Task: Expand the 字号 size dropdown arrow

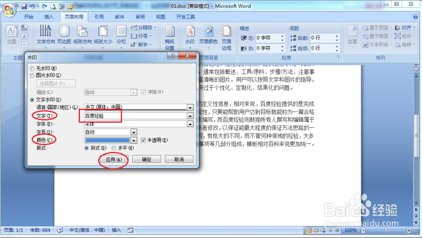Action: [134, 132]
